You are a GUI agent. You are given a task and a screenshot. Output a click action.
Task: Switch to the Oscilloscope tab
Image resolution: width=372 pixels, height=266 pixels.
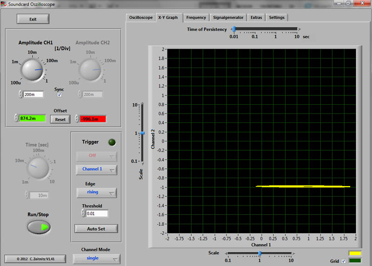tap(140, 18)
